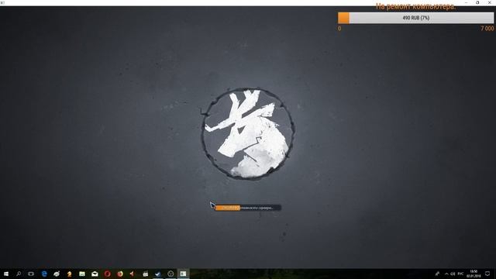Open clock and date flyout

coord(474,274)
